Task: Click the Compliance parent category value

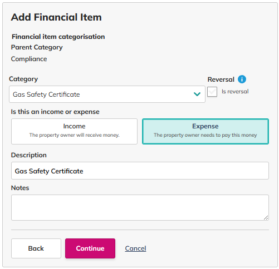Action: (x=29, y=59)
